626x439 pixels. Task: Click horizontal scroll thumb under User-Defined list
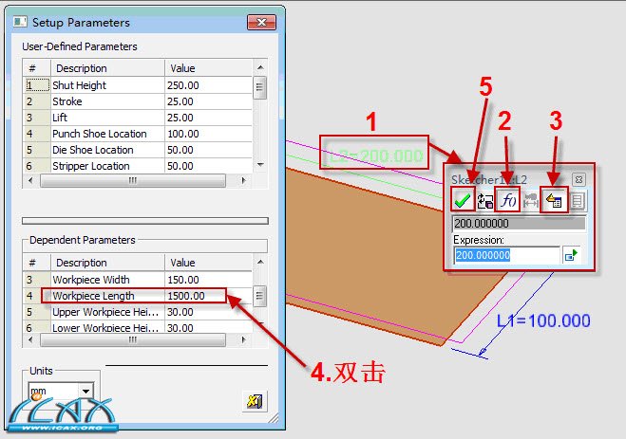(133, 180)
